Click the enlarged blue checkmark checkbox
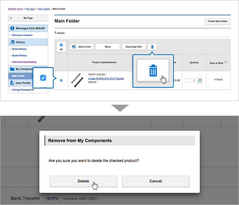239x205 pixels. pyautogui.click(x=43, y=78)
